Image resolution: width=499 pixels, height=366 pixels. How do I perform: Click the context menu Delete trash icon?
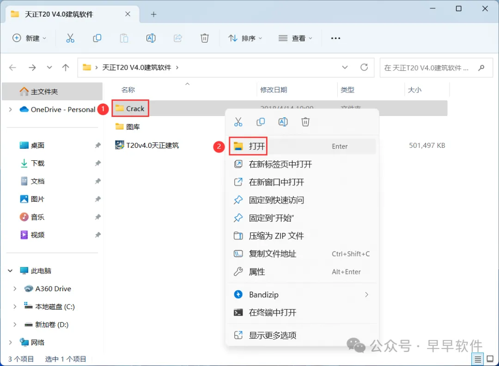coord(305,122)
